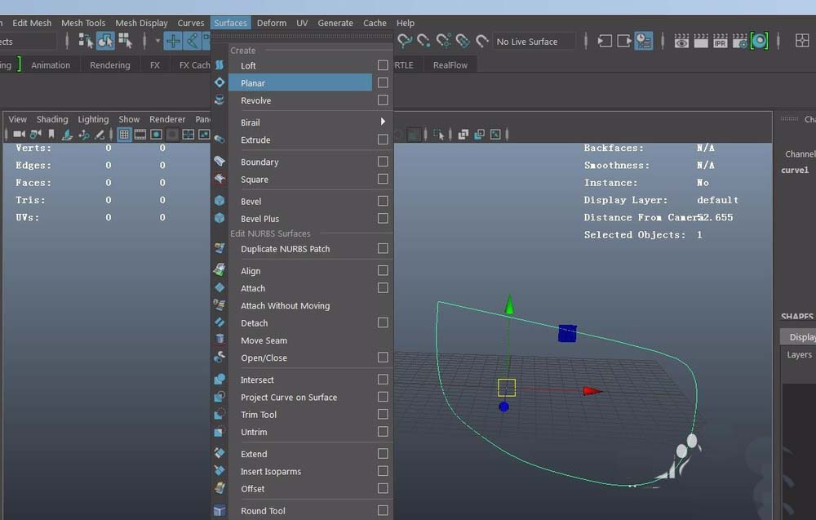Click the Hypershade icon in status line
This screenshot has height=520, width=816.
pyautogui.click(x=759, y=41)
